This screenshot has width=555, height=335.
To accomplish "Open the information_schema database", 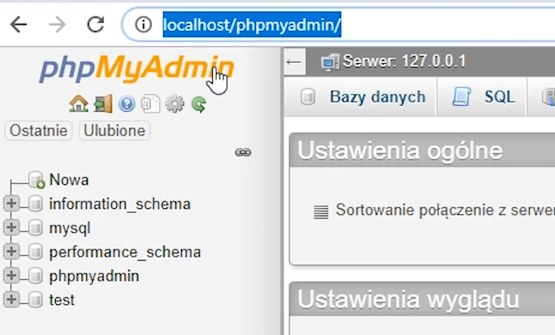I will 120,204.
